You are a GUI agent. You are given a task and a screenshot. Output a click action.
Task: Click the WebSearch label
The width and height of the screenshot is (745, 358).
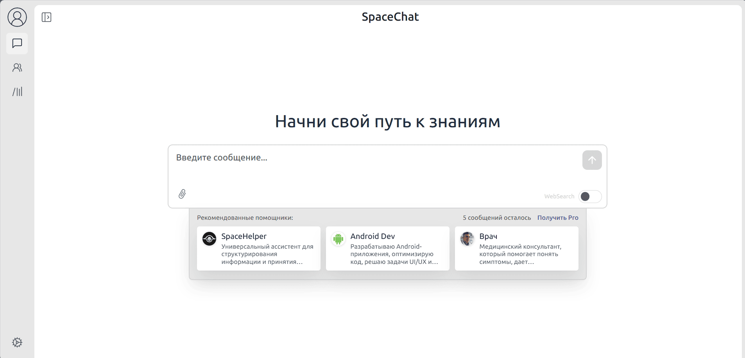(x=559, y=196)
